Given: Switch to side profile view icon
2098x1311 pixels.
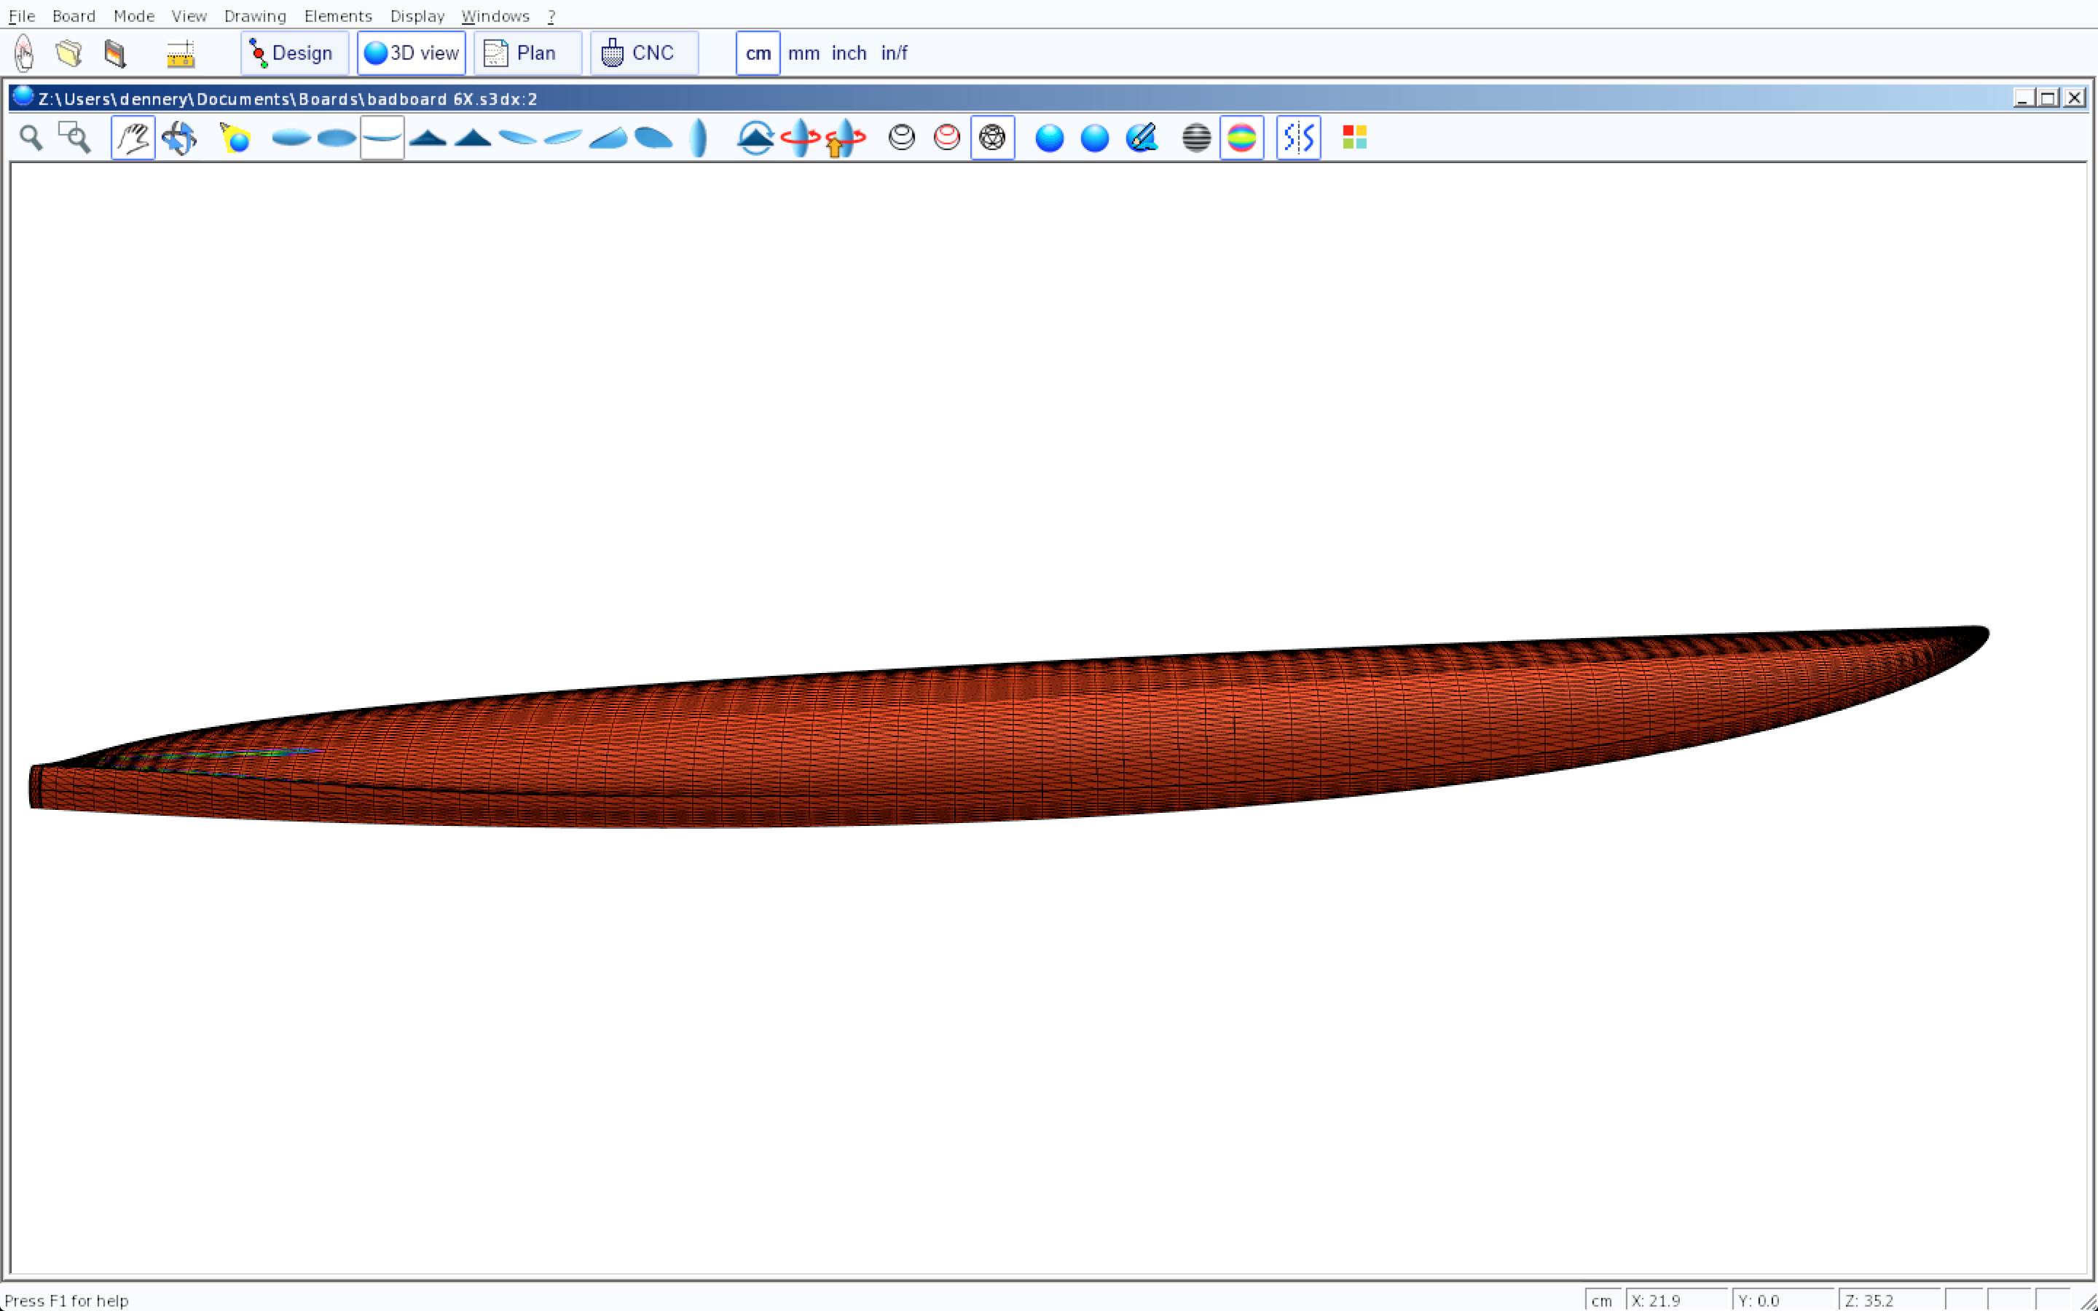Looking at the screenshot, I should click(x=382, y=138).
